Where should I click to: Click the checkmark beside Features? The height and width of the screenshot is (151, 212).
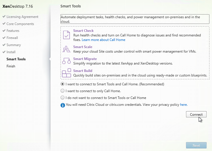[x=4, y=31]
